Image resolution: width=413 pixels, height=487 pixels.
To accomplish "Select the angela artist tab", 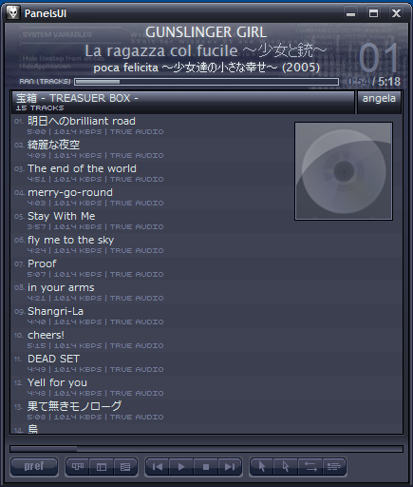I will click(379, 102).
